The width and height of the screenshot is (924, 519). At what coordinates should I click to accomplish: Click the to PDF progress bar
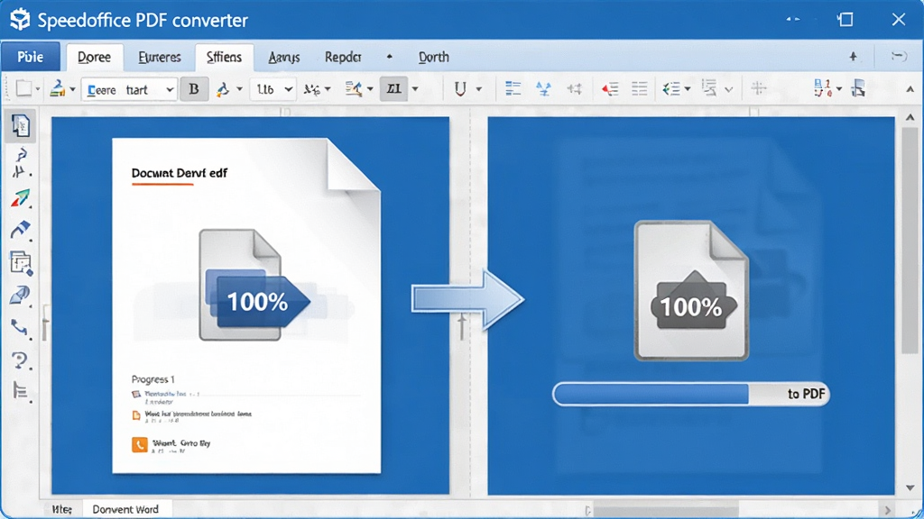tap(690, 395)
